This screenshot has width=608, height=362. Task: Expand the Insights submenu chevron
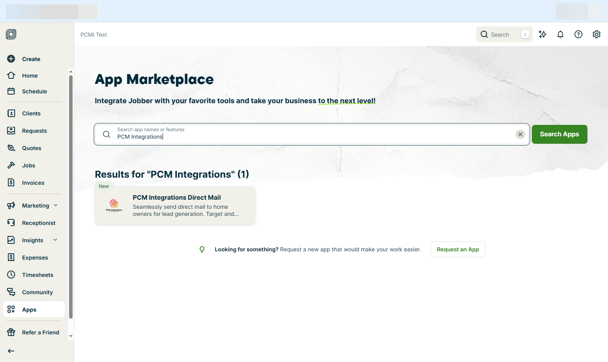point(55,240)
